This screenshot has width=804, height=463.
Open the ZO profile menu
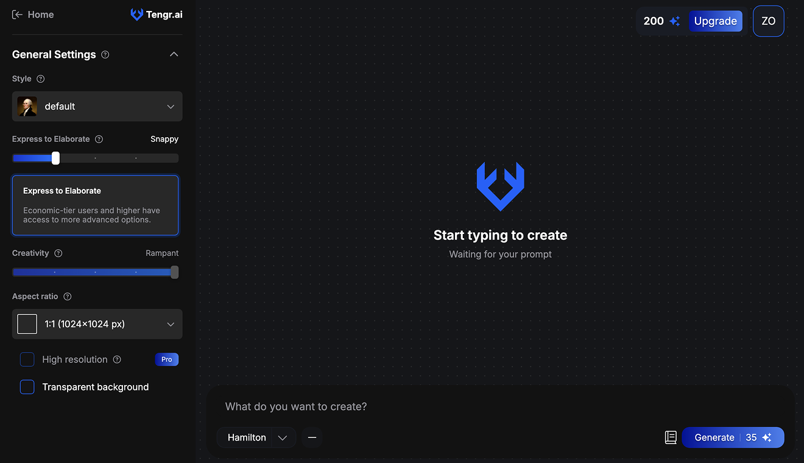[x=768, y=21]
